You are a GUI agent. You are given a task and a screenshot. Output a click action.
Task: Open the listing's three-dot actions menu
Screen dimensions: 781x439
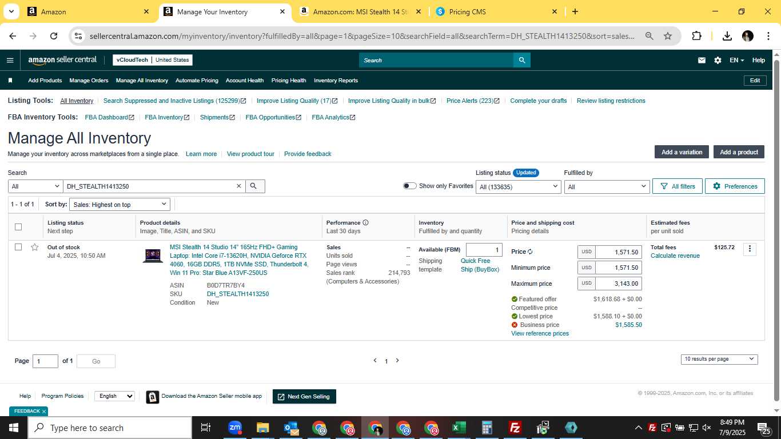[x=750, y=249]
